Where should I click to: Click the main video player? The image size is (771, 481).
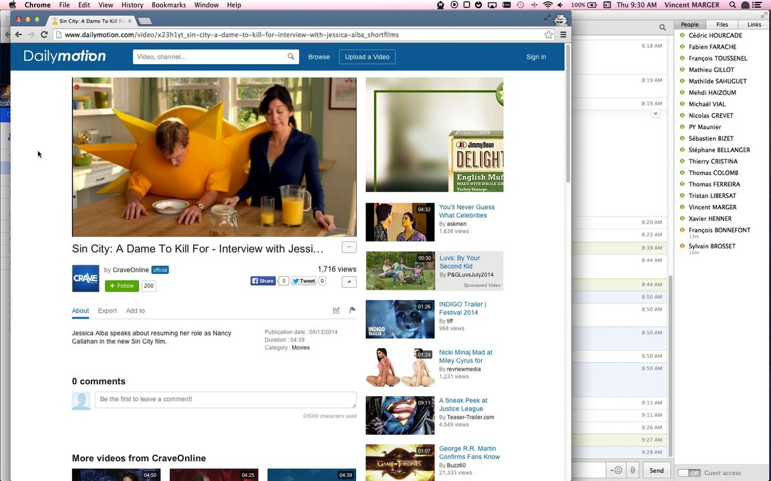[214, 157]
